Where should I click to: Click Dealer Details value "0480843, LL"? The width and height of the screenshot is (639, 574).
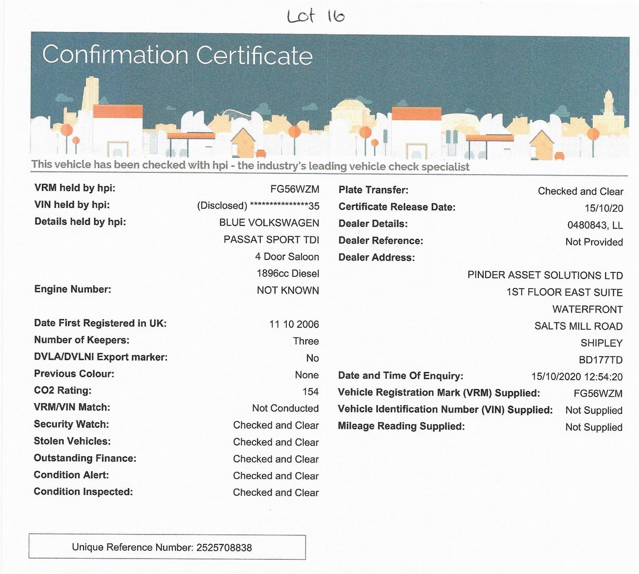click(x=595, y=225)
